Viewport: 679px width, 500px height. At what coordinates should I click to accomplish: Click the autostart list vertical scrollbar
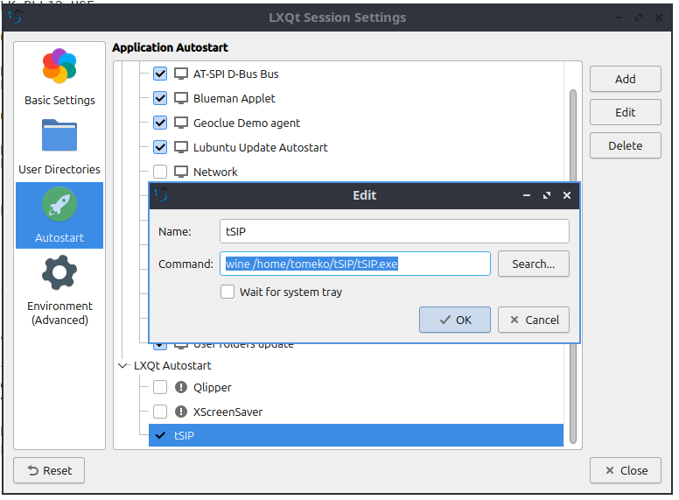pos(573,266)
